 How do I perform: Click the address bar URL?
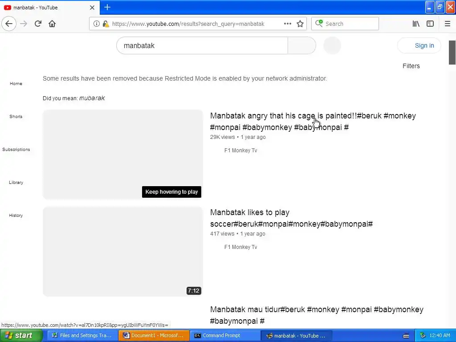click(x=188, y=24)
